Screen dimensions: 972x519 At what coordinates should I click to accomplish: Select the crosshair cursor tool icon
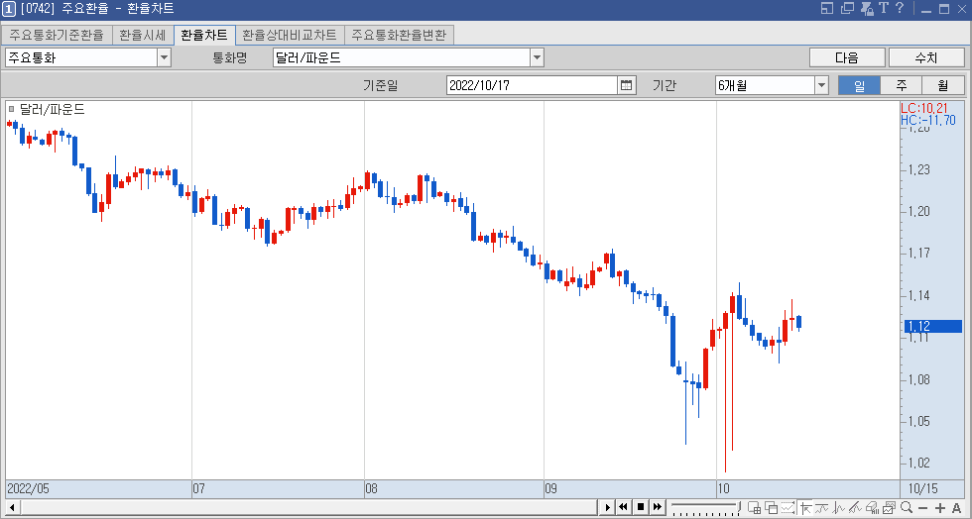click(x=805, y=508)
